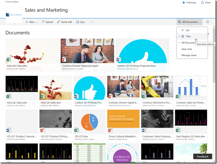Click the vertical page scrollbar
Screen dimensions: 217x164
214,95
